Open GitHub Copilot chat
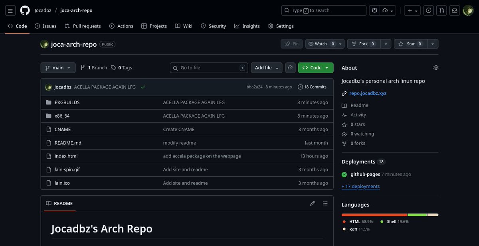 [x=374, y=10]
